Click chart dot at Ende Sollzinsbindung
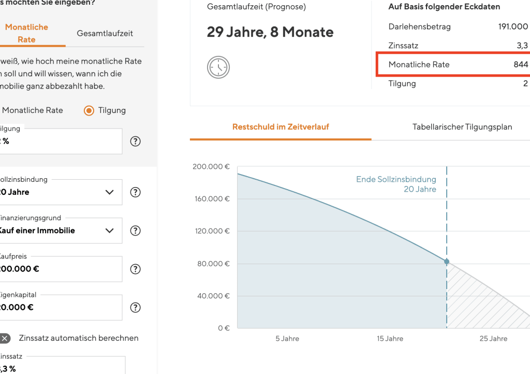The image size is (530, 374). click(x=447, y=262)
